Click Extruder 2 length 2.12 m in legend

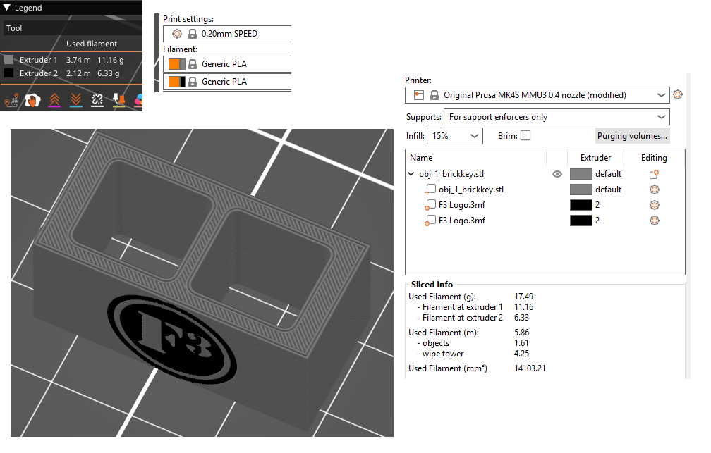coord(78,73)
